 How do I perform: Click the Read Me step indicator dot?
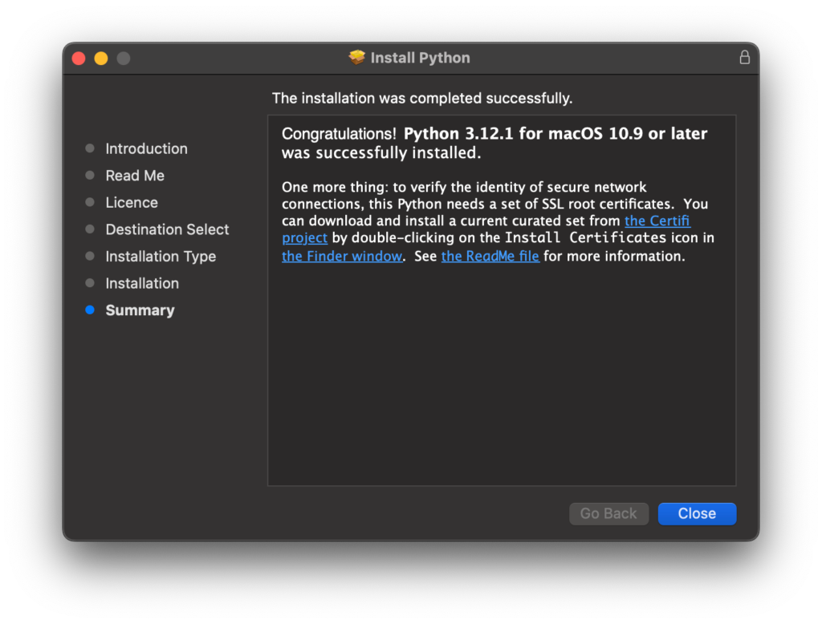[90, 176]
